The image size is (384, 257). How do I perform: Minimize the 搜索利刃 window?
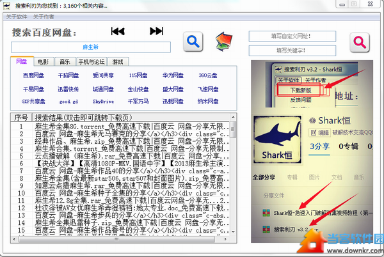coord(342,4)
